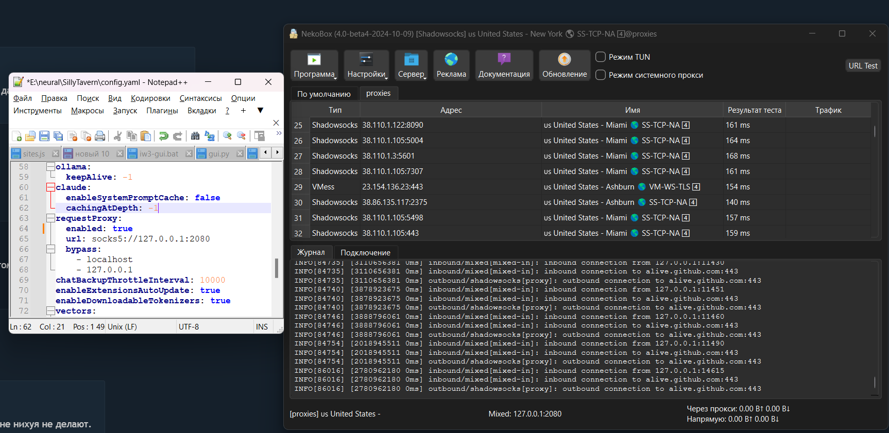Screen dimensions: 889x433
Task: Close the sites.js tab
Action: click(x=56, y=153)
